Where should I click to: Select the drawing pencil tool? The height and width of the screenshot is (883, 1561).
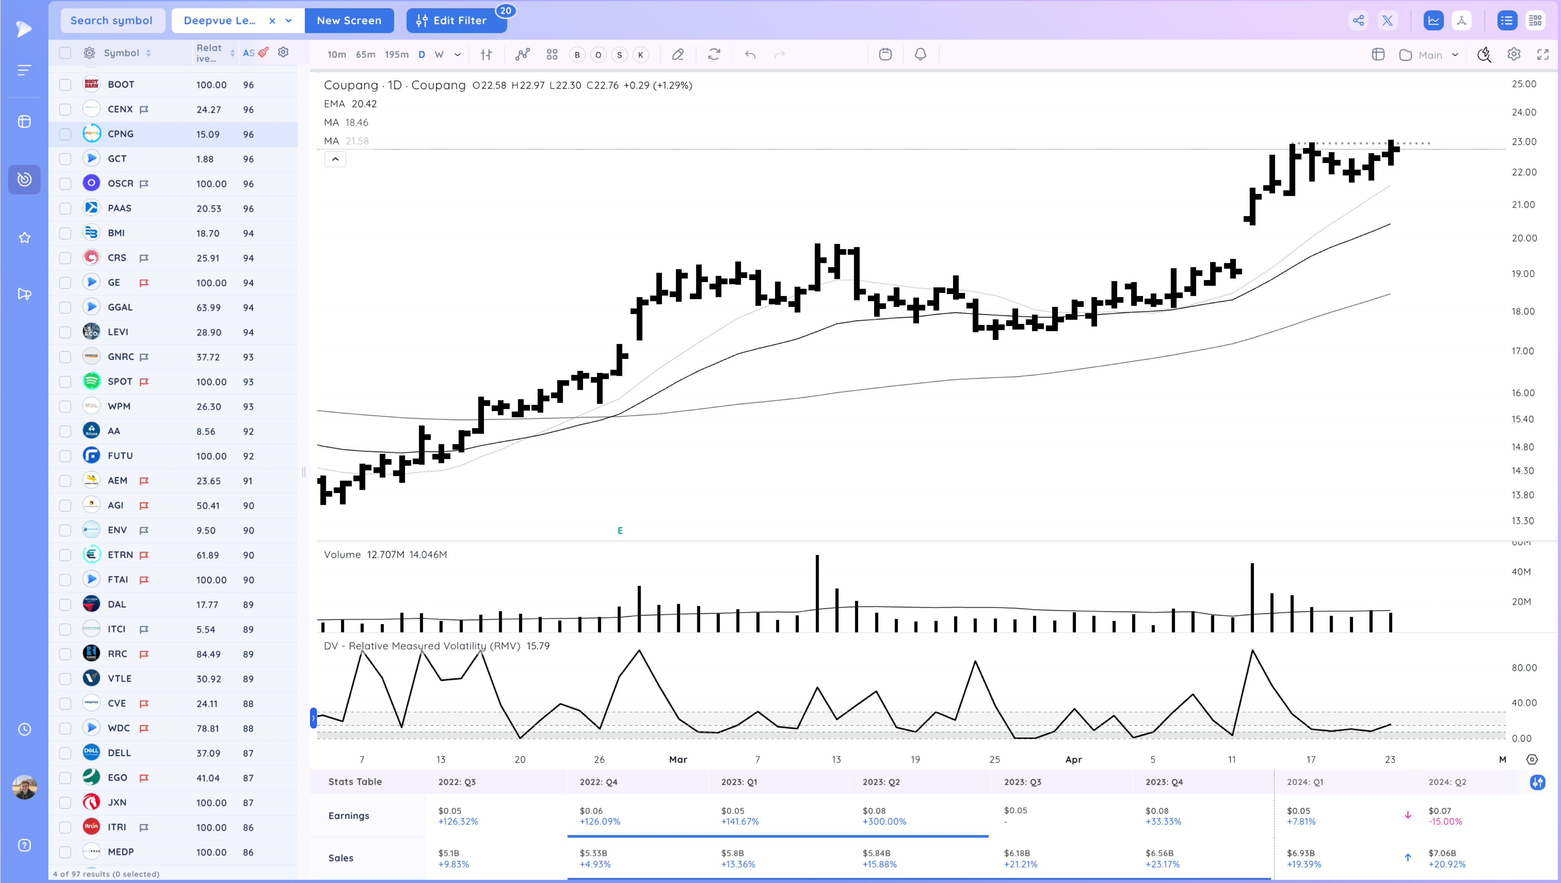coord(677,55)
